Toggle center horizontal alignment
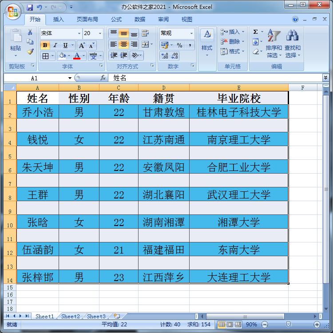The image size is (333, 333). (123, 44)
